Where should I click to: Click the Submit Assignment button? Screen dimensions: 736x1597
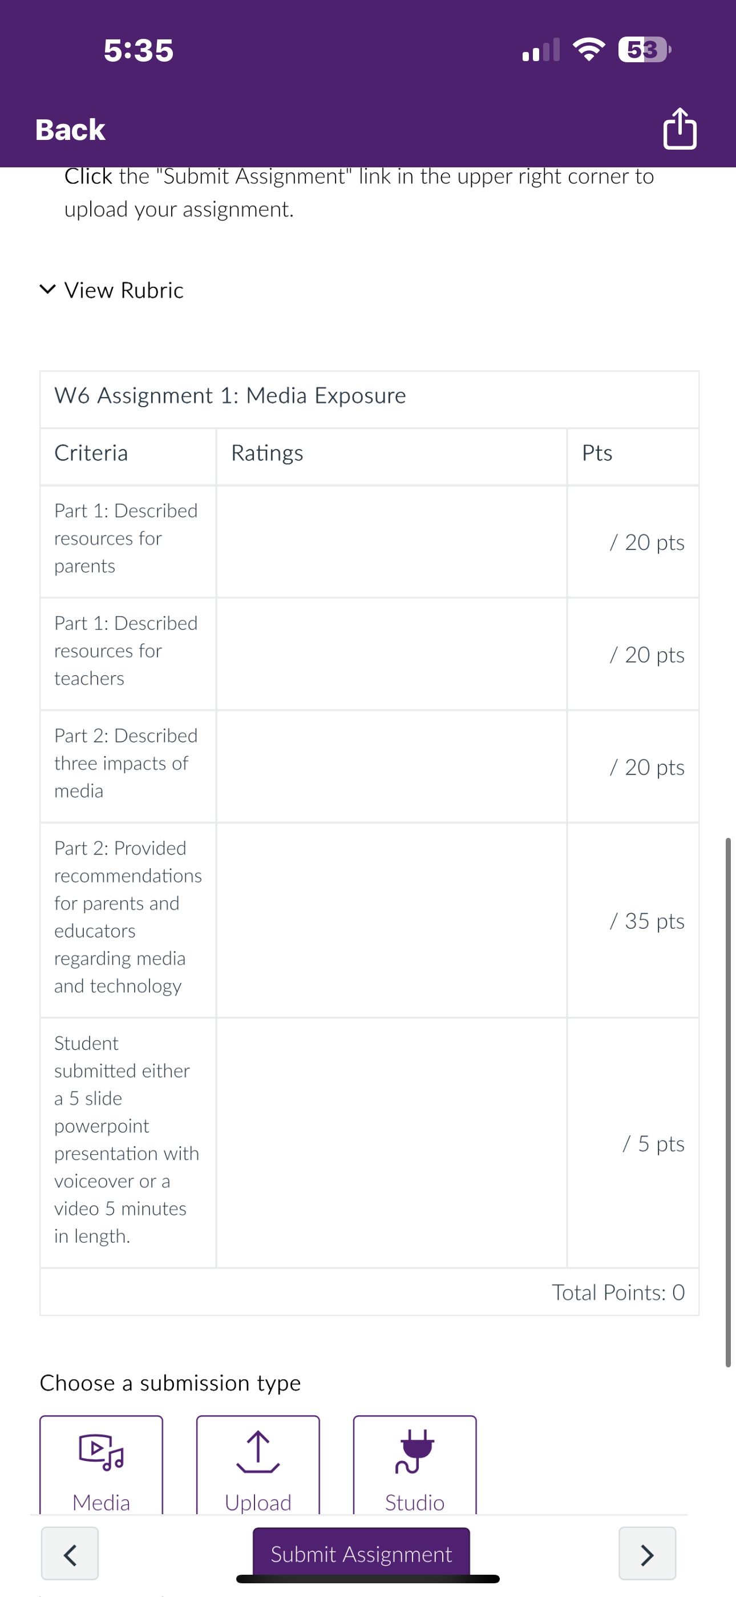click(361, 1552)
